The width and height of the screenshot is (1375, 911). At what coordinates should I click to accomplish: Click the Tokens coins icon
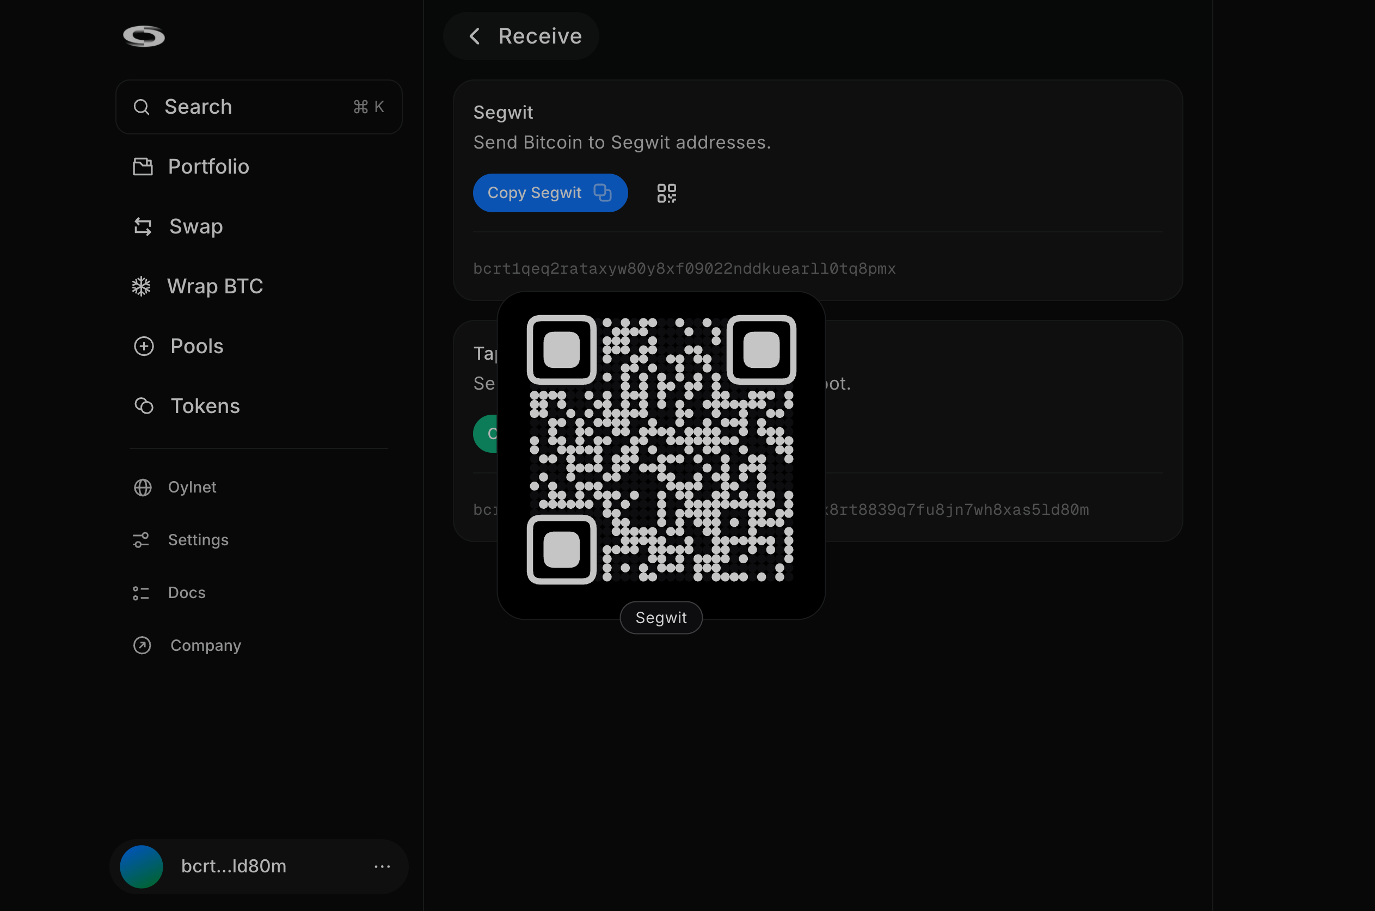144,406
